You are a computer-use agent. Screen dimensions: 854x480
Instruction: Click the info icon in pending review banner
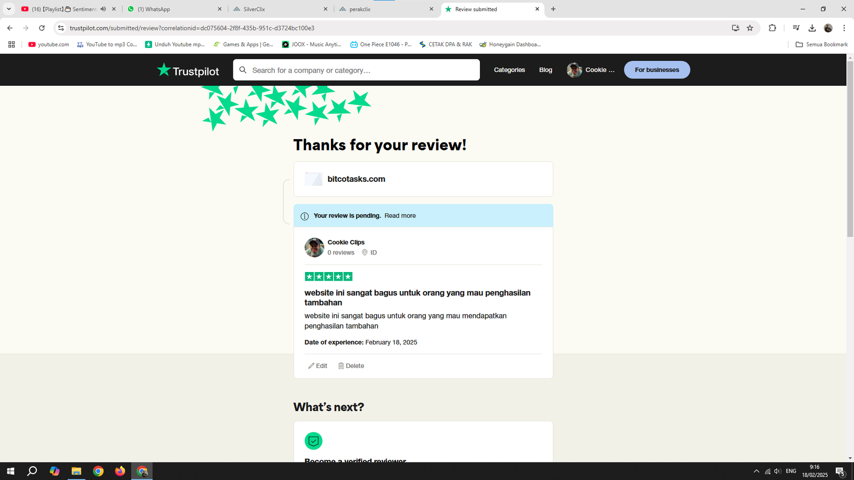(305, 216)
